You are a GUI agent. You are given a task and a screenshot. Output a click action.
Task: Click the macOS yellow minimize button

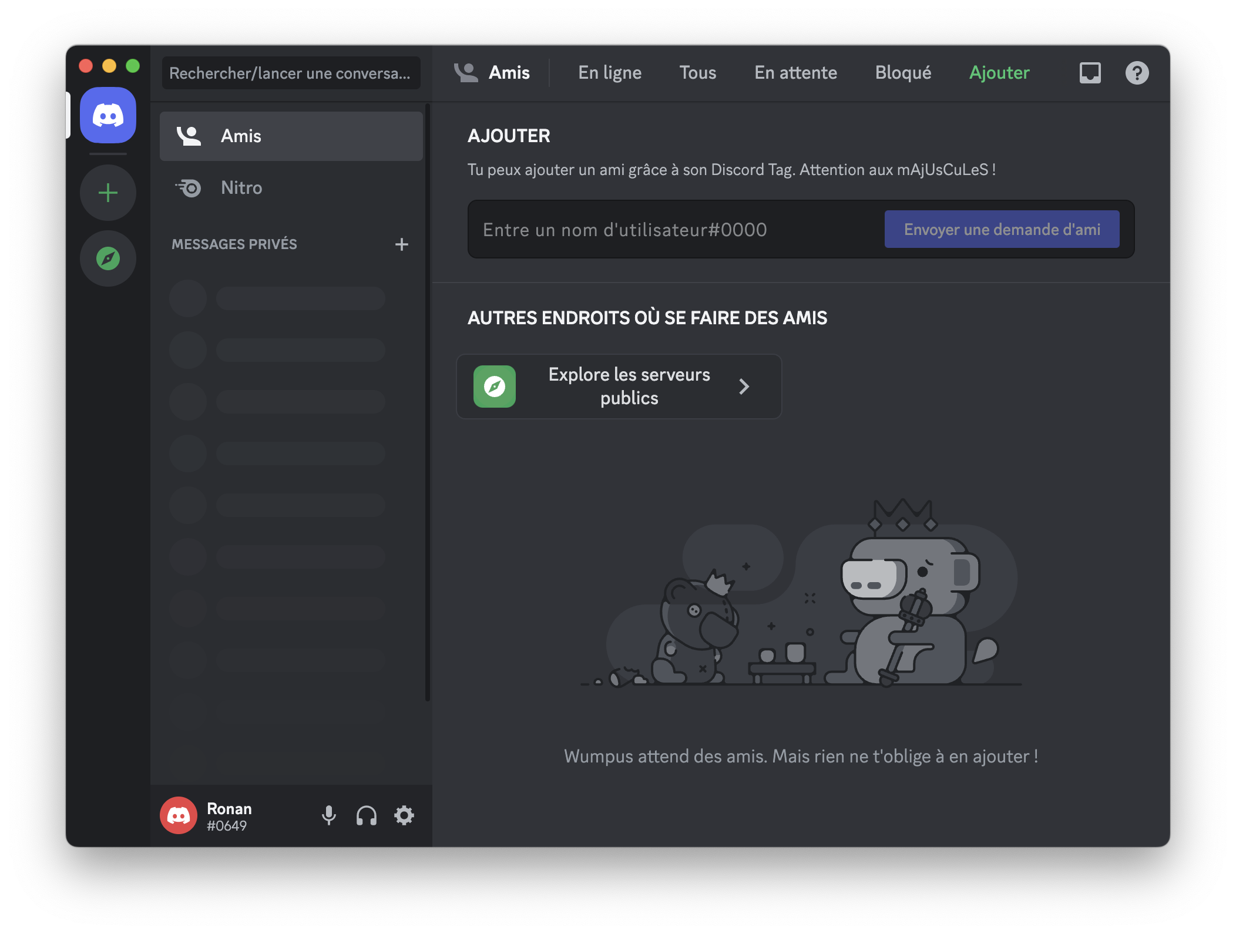coord(109,66)
